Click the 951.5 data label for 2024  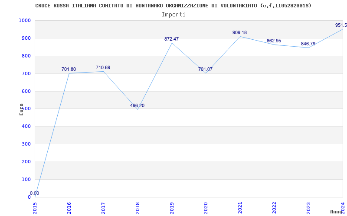[x=341, y=25]
